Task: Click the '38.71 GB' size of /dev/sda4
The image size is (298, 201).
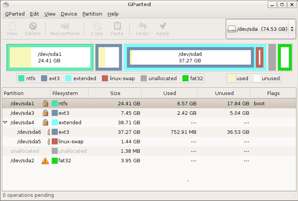Action: pyautogui.click(x=129, y=122)
